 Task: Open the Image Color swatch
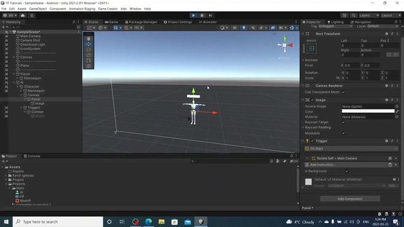[x=368, y=111]
